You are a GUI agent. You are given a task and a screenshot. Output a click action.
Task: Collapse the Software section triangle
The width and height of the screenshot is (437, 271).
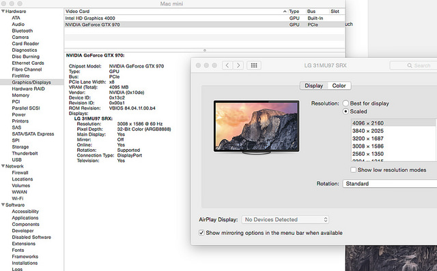3,205
